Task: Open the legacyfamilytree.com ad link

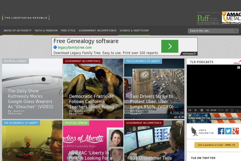Action: click(x=75, y=47)
